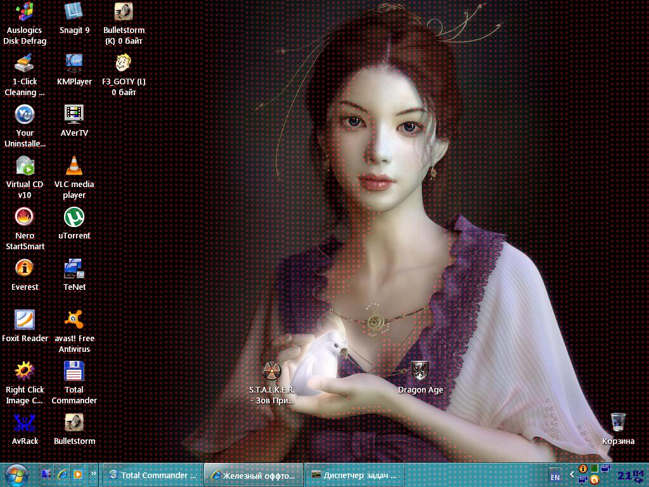This screenshot has width=649, height=487.
Task: Select the AVerTV desktop shortcut
Action: pyautogui.click(x=75, y=121)
